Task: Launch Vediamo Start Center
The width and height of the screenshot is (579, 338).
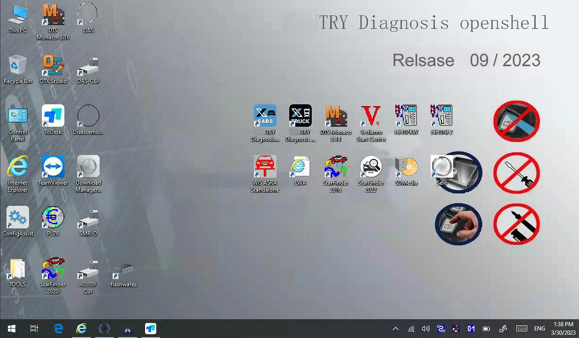Action: tap(371, 123)
